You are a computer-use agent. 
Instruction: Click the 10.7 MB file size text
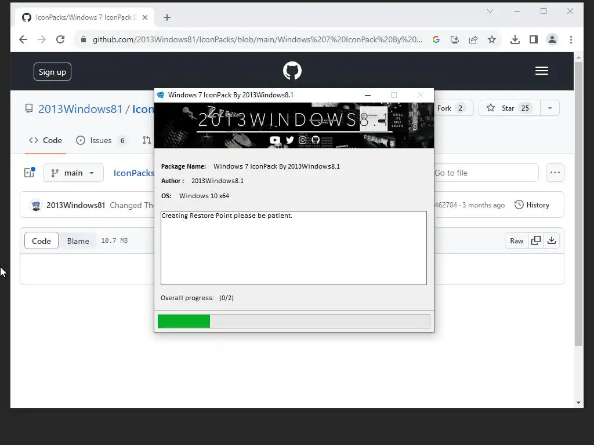pyautogui.click(x=114, y=240)
